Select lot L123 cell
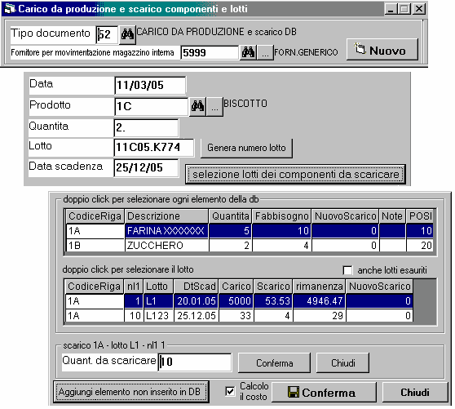This screenshot has width=455, height=409. tap(158, 316)
